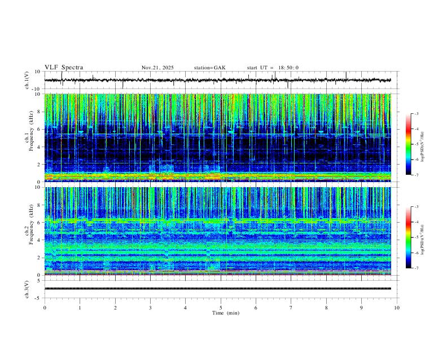Click the "-3" label on upper colorbar
447x345 pixels.
[x=417, y=113]
